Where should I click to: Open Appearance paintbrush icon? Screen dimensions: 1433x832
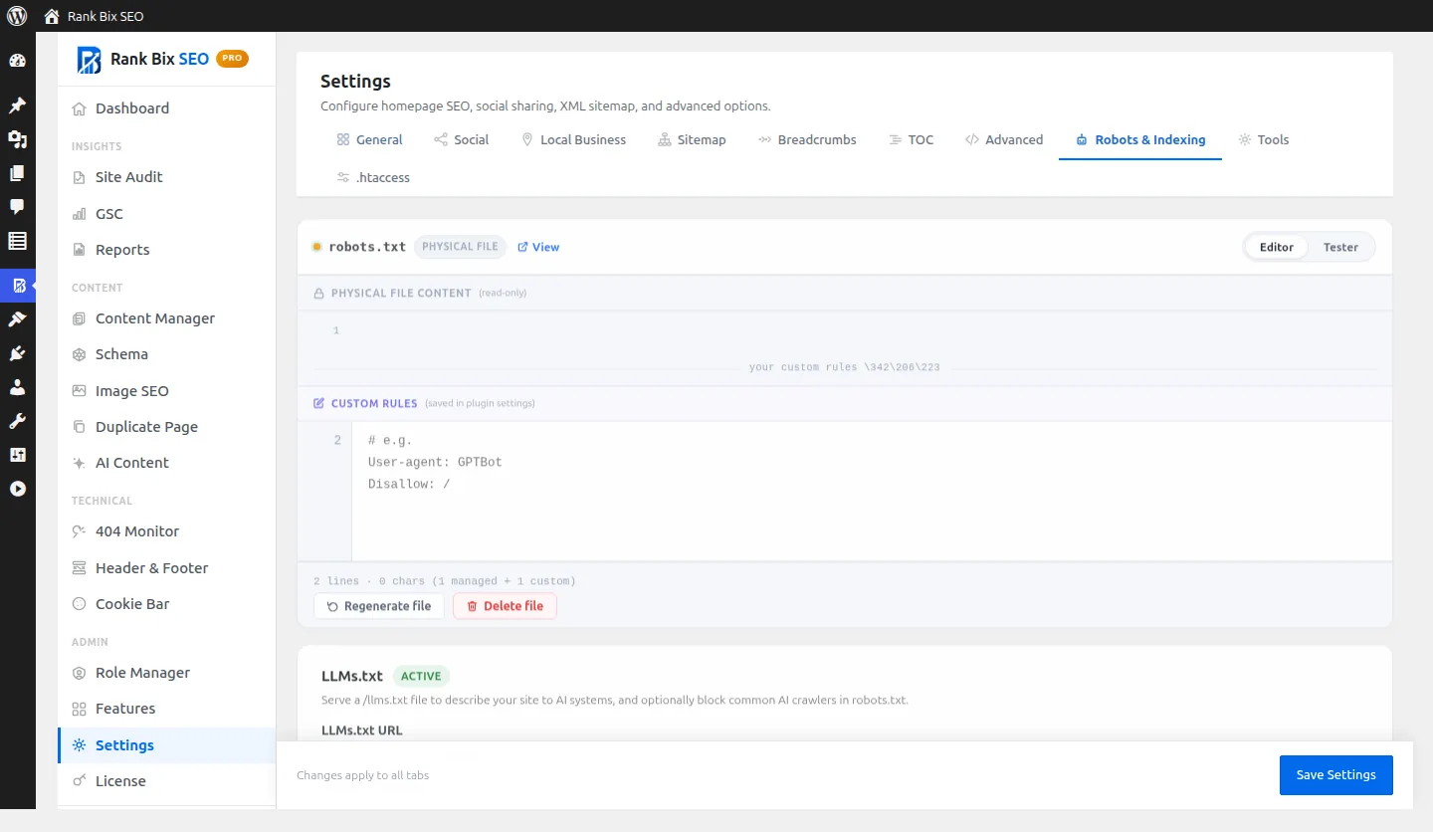(x=17, y=319)
